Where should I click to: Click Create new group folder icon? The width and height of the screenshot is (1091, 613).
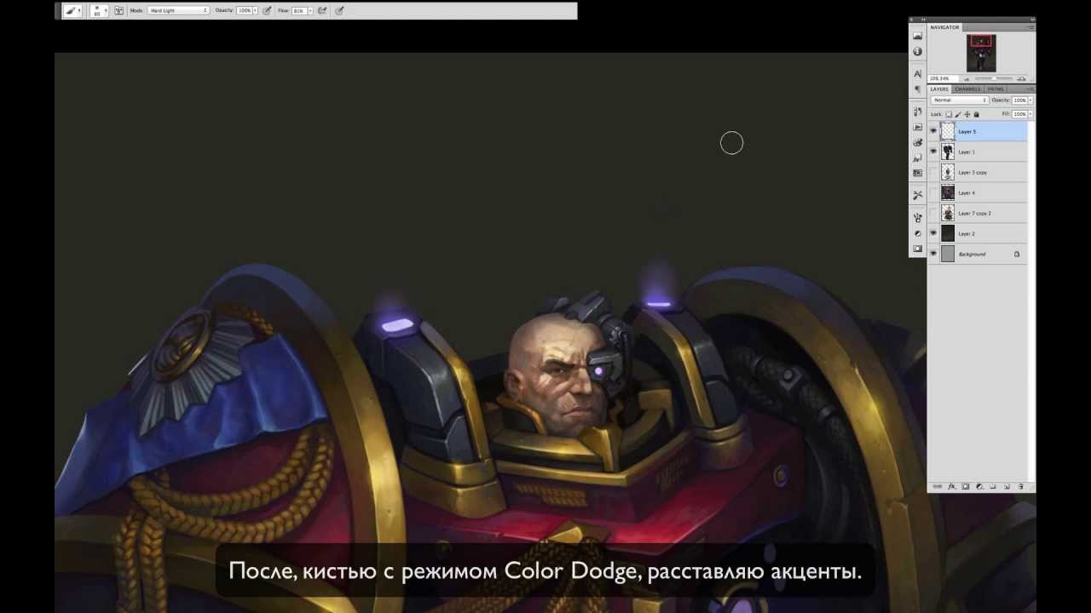pos(992,486)
